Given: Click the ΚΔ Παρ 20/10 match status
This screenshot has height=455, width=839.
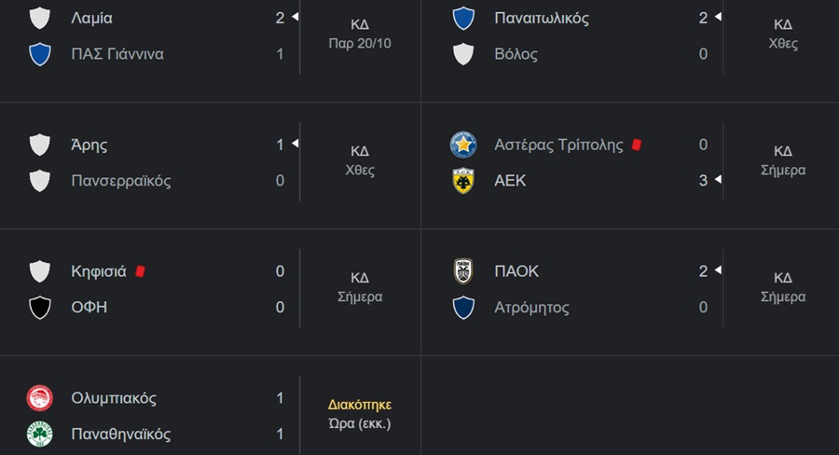Looking at the screenshot, I should tap(360, 34).
